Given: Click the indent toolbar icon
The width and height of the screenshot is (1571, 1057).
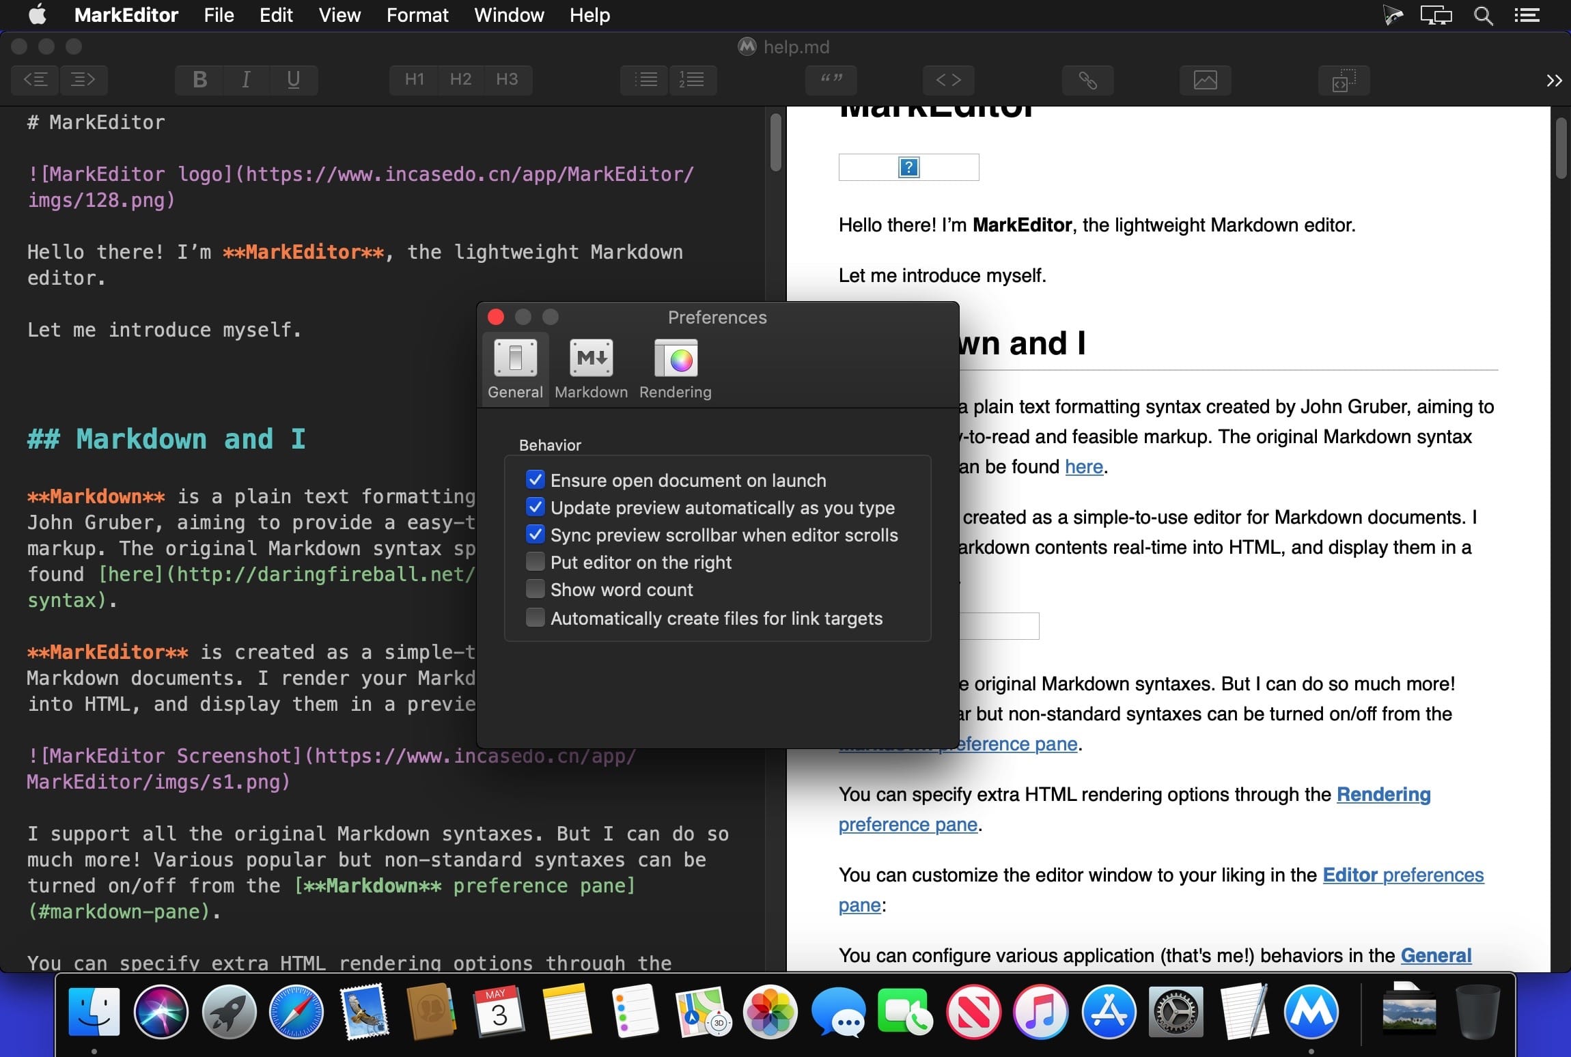Looking at the screenshot, I should coord(83,80).
